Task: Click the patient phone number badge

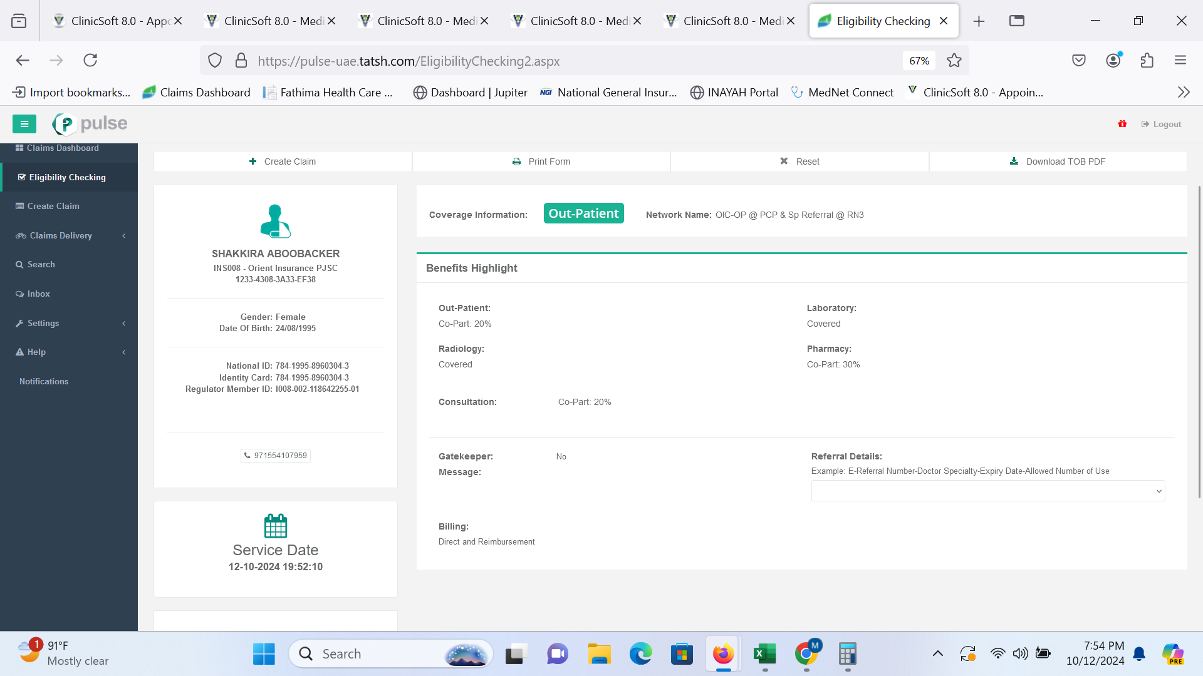Action: click(276, 456)
